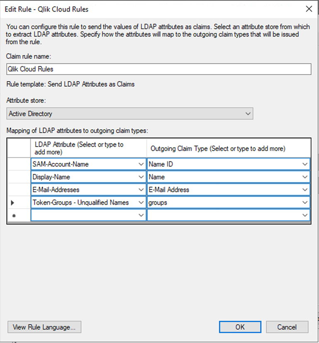The image size is (319, 343).
Task: Expand the empty new row claim type dropdown
Action: coord(305,215)
